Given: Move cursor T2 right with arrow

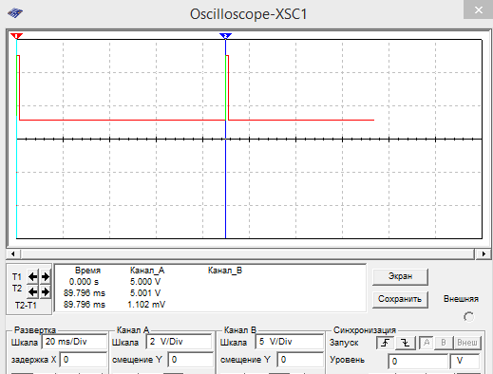Looking at the screenshot, I should click(46, 291).
